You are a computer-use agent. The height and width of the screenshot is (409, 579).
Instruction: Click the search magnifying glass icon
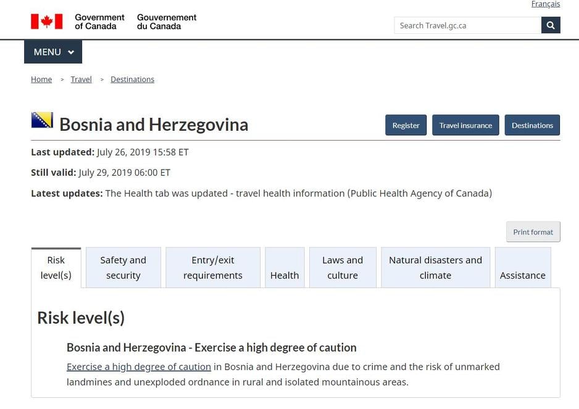click(x=551, y=25)
